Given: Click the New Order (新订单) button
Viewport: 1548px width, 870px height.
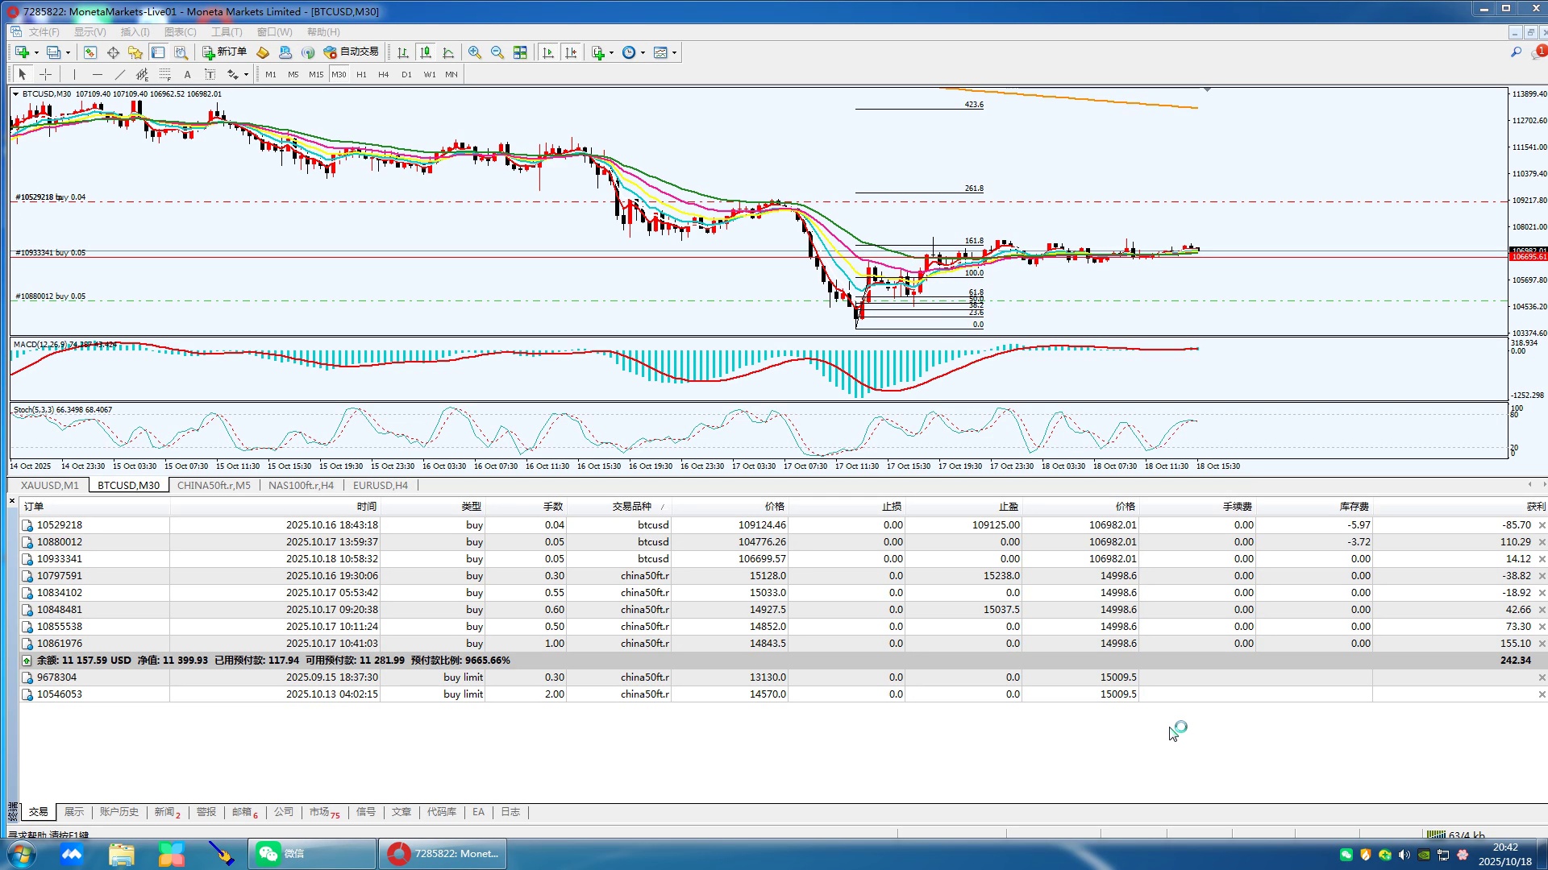Looking at the screenshot, I should point(224,52).
